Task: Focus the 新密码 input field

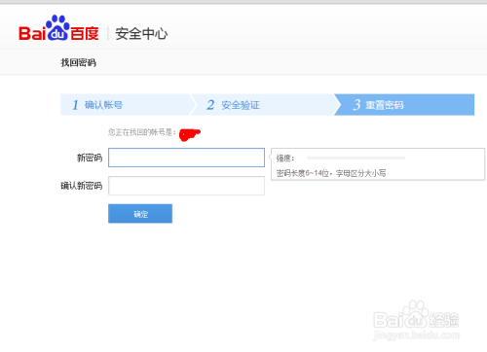Action: click(186, 158)
